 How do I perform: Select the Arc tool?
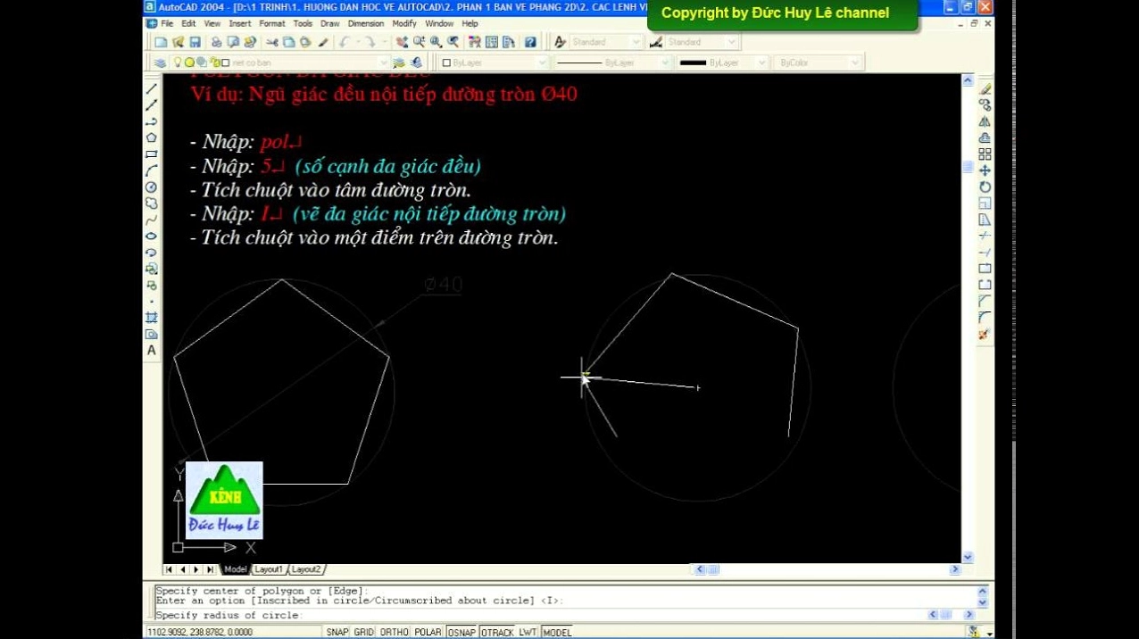(152, 170)
